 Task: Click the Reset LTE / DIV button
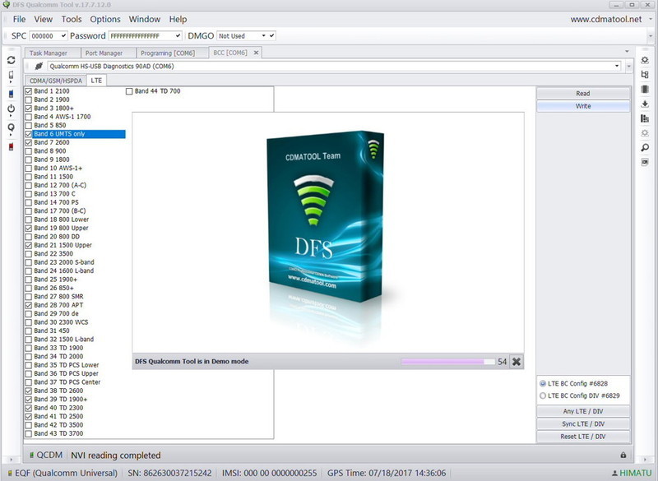(x=583, y=437)
